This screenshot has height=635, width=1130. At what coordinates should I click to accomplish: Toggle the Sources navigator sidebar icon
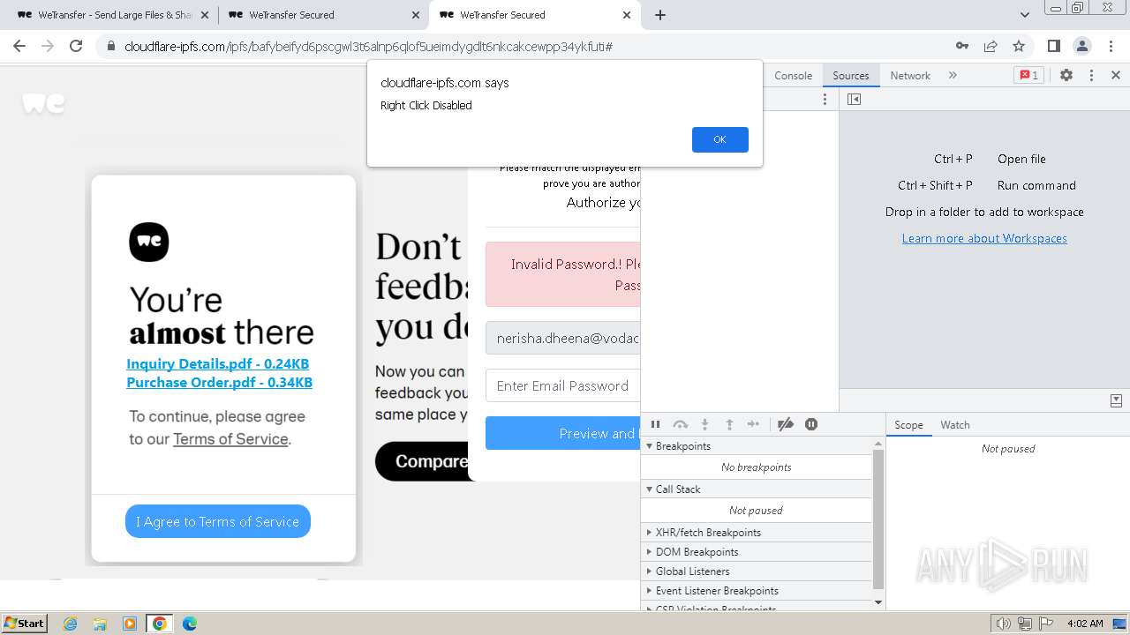(854, 99)
